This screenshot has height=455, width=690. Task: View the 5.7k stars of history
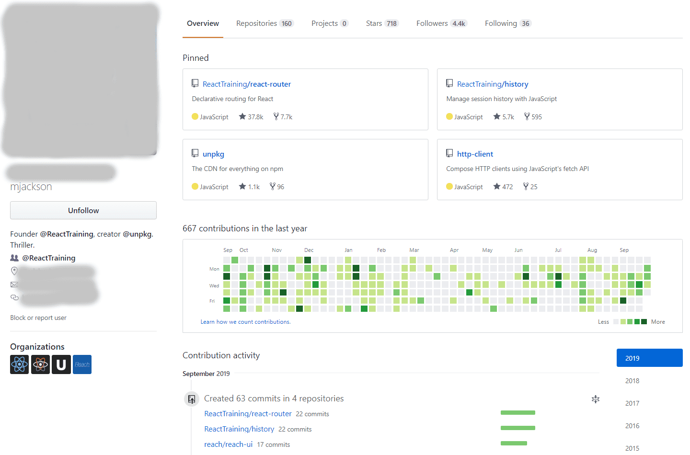(x=504, y=116)
